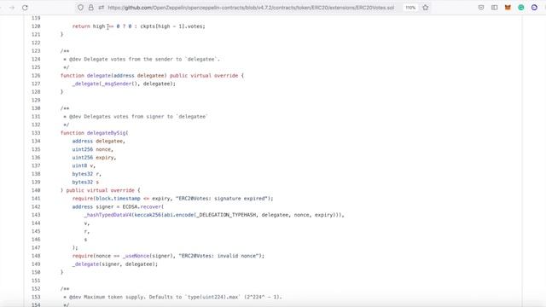Screen dimensions: 546x307
Task: Reload the page with the refresh button
Action: coord(25,8)
